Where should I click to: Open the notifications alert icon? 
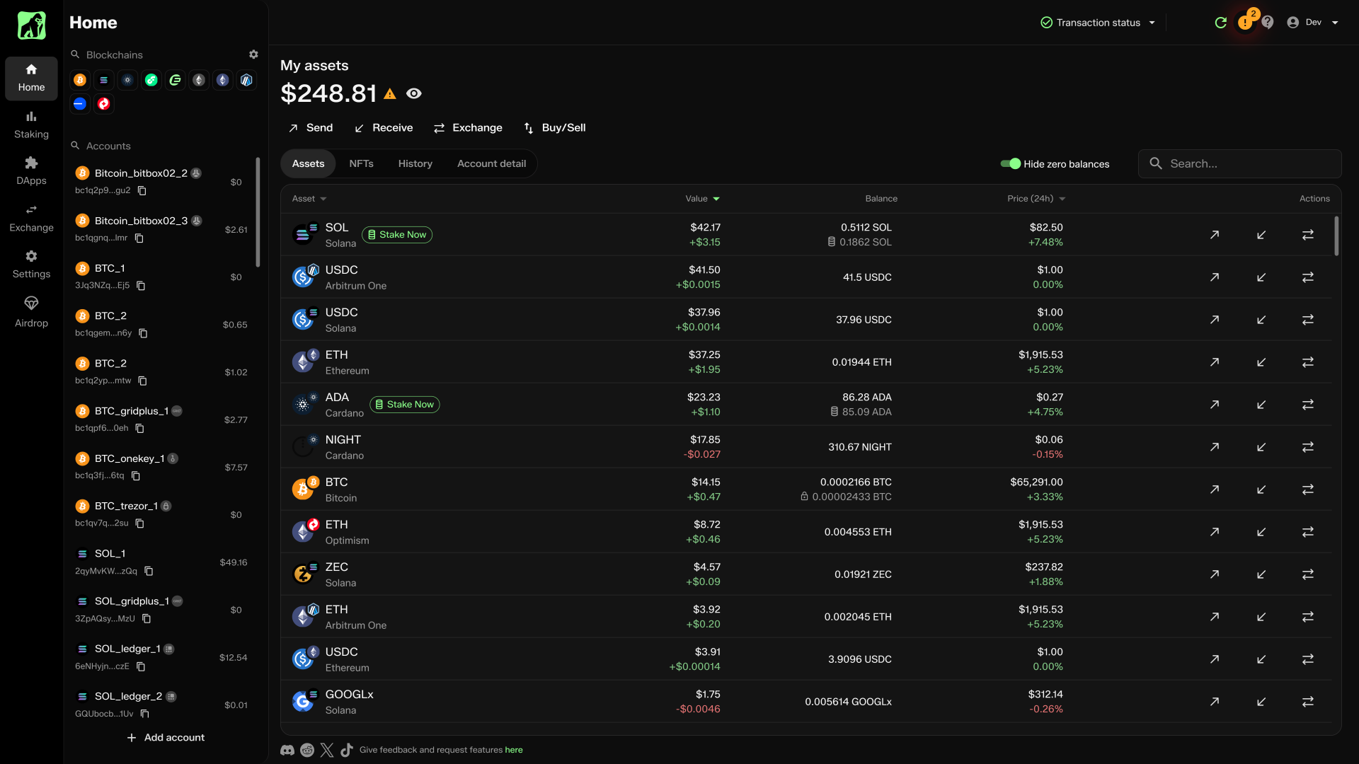tap(1244, 23)
